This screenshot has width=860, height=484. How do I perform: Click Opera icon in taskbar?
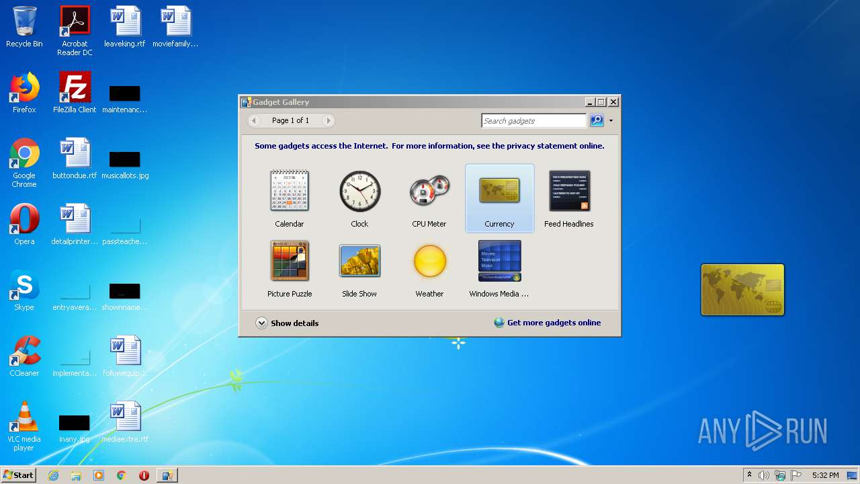(144, 475)
